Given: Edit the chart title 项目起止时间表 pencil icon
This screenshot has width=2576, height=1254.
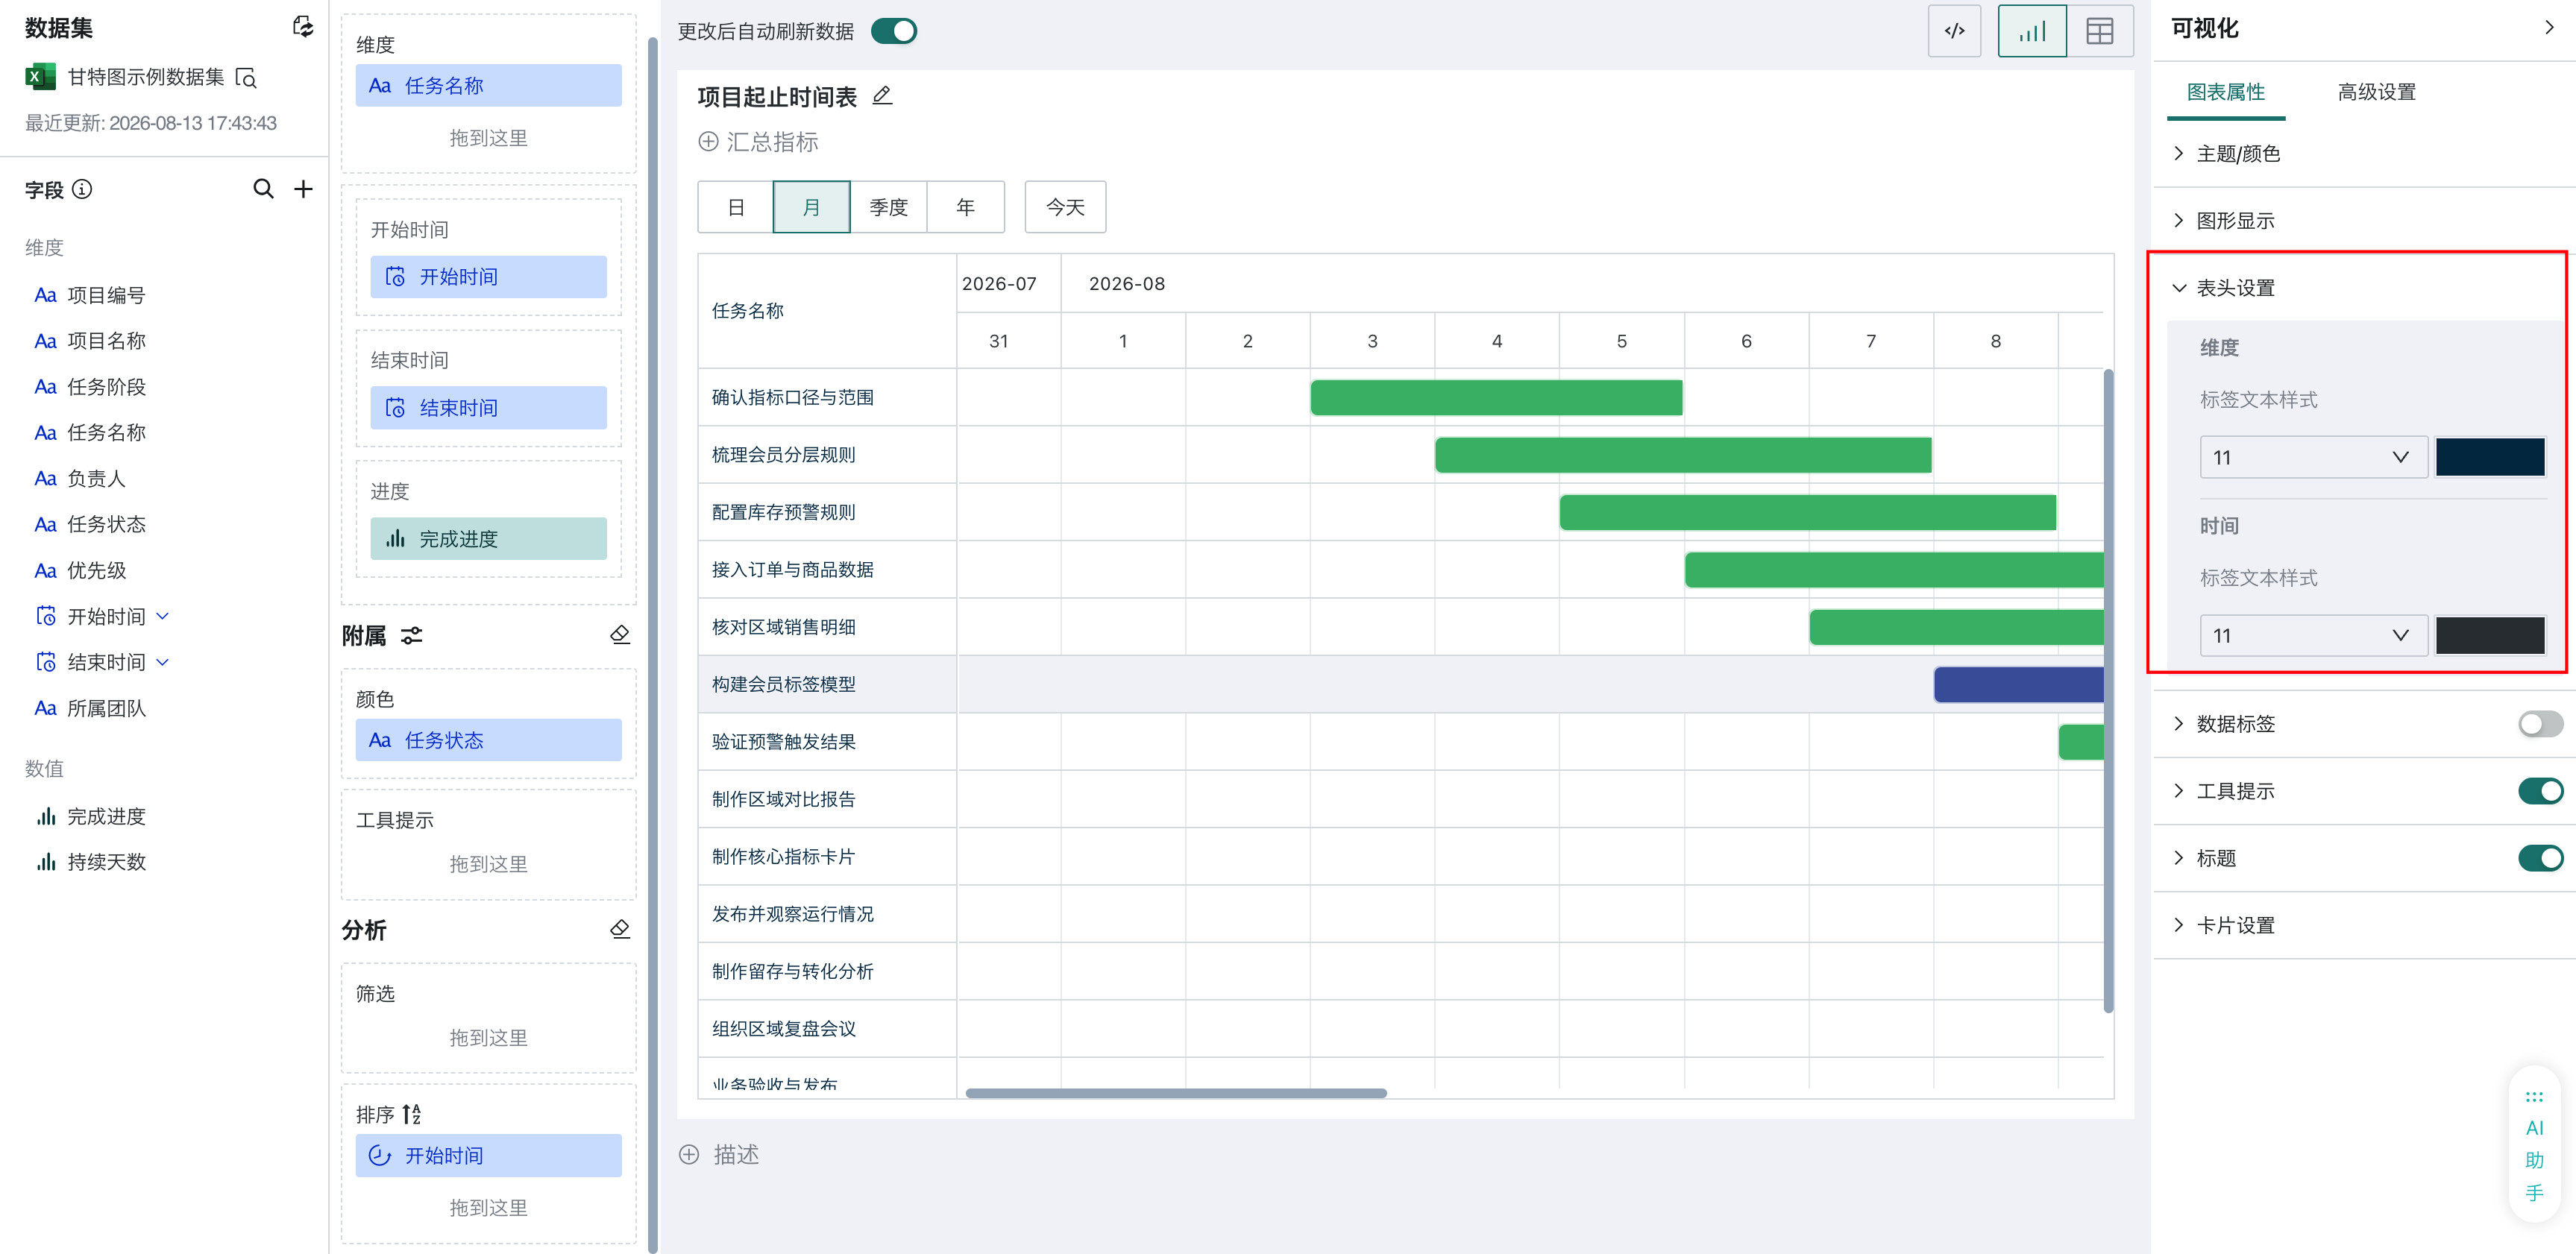Looking at the screenshot, I should (x=882, y=96).
